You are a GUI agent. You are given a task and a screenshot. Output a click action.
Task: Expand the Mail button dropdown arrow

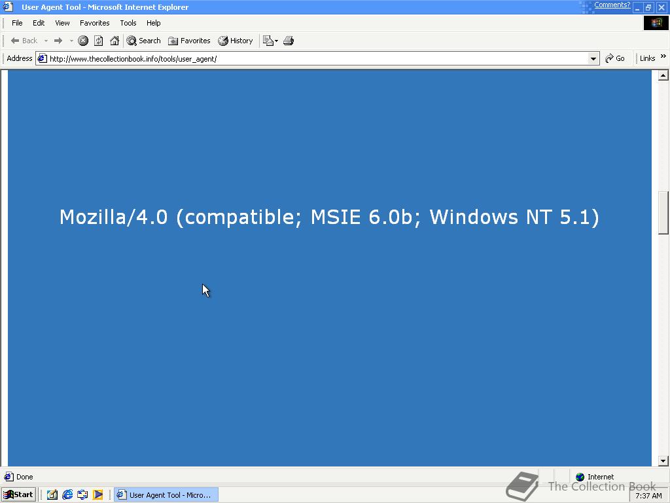[277, 41]
